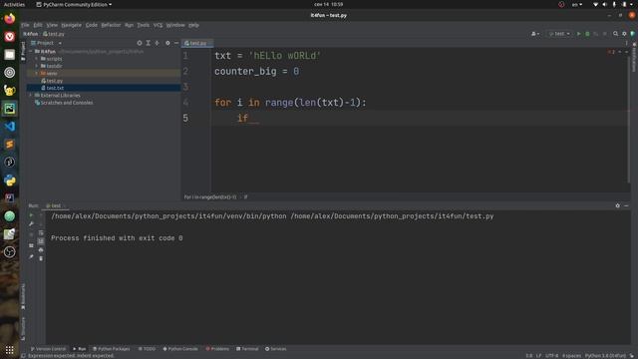Click the Python IDLE icon in dock
The height and width of the screenshot is (359, 638).
[9, 179]
